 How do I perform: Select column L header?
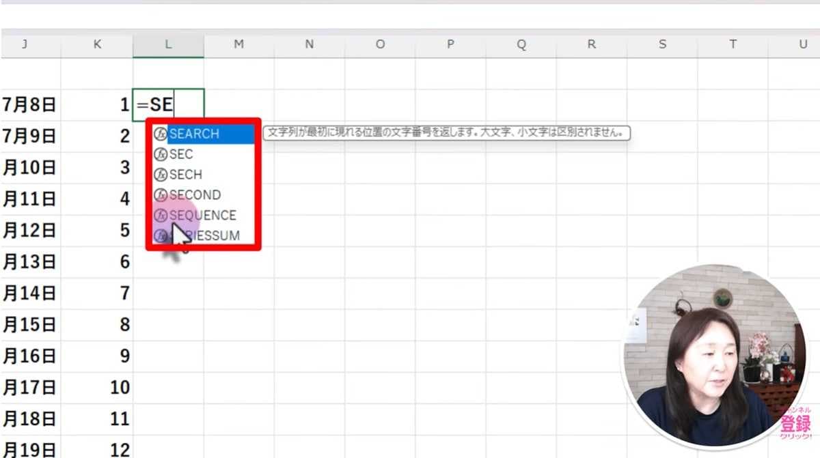[168, 44]
